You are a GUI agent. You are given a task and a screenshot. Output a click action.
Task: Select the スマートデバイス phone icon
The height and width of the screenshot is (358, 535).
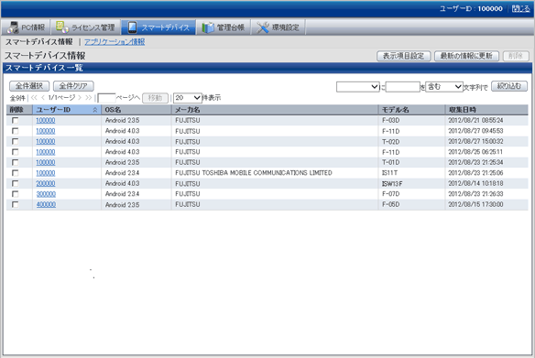pyautogui.click(x=133, y=27)
